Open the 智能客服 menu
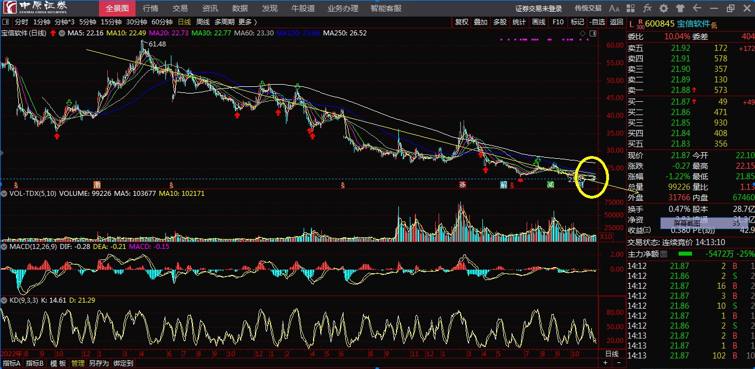 click(x=386, y=8)
